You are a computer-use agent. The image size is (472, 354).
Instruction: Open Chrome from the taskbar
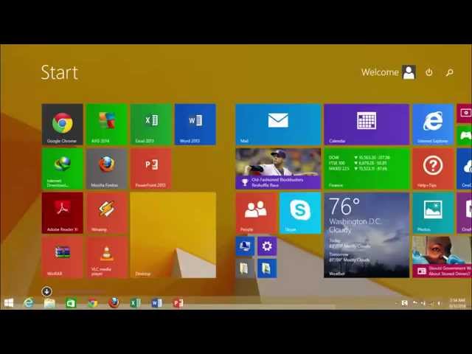tap(93, 303)
